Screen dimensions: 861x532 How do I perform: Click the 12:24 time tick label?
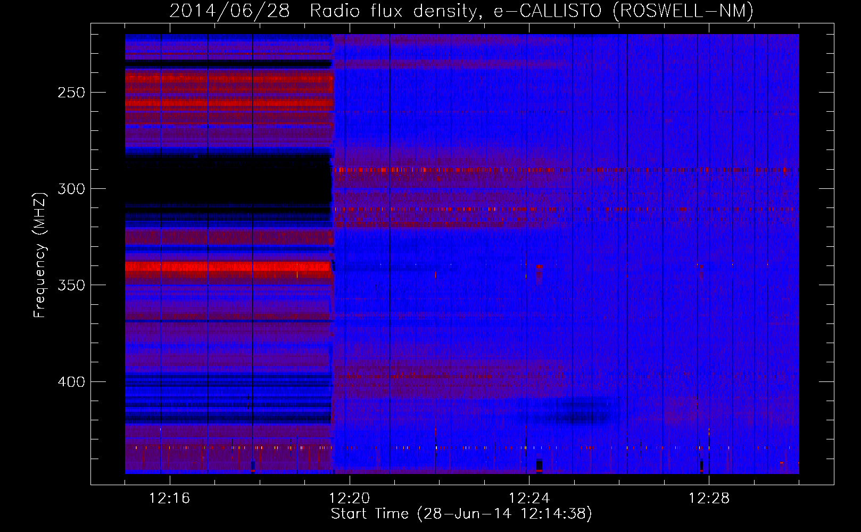(x=529, y=498)
